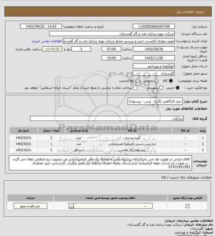
Task: Toggle the اسناد خزانه اسلامی payment checkbox
Action: 135,88
